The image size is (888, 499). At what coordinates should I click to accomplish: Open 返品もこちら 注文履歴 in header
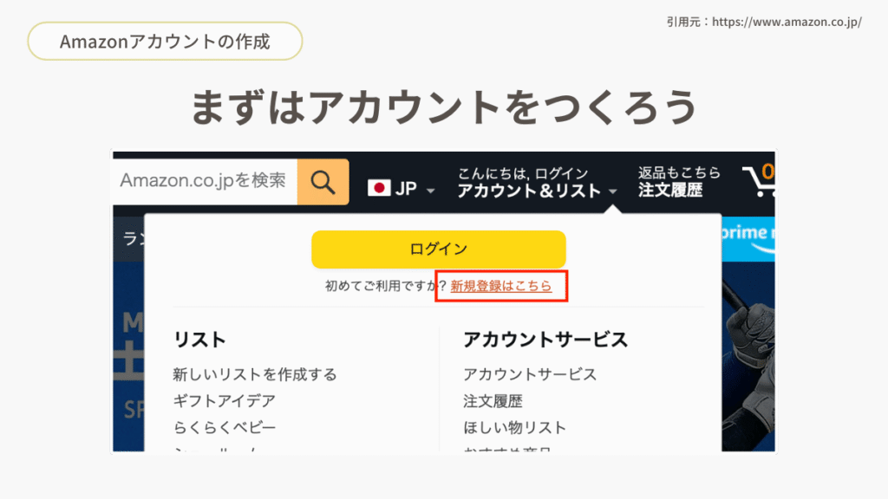(x=678, y=182)
